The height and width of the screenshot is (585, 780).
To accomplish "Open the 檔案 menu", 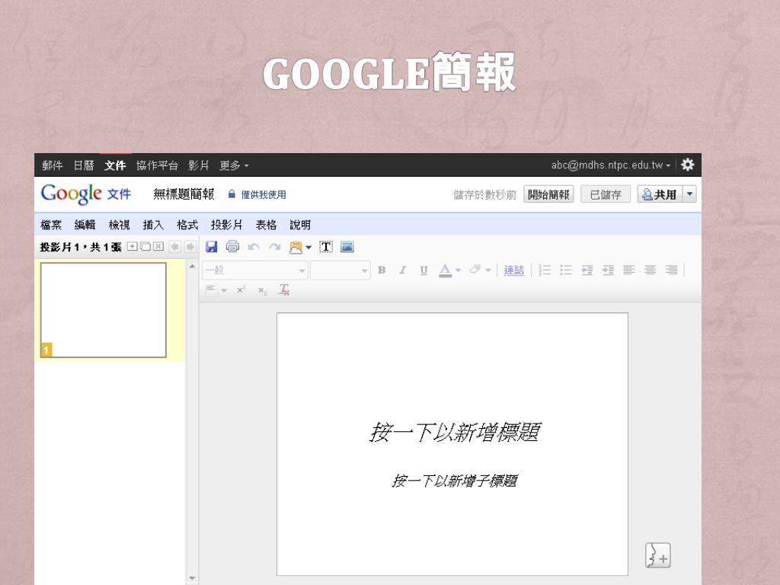I will pyautogui.click(x=51, y=225).
